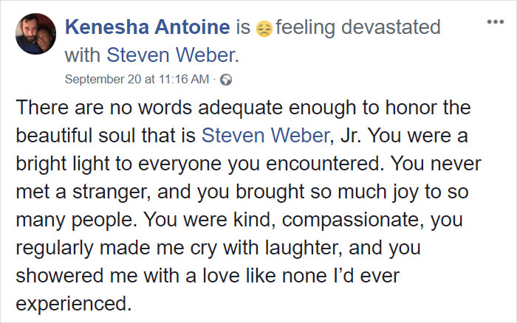Click the word 'stranger' in the post

click(x=109, y=192)
